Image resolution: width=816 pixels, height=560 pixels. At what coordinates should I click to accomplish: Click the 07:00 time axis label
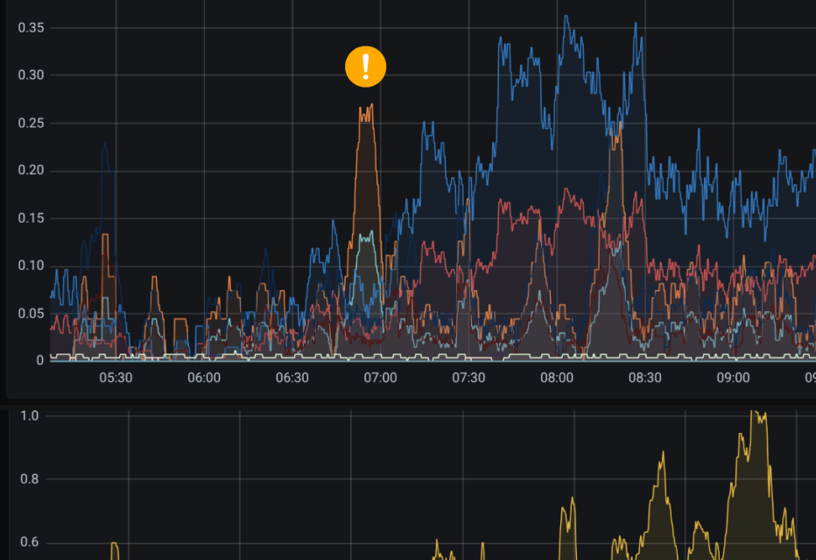pyautogui.click(x=380, y=378)
